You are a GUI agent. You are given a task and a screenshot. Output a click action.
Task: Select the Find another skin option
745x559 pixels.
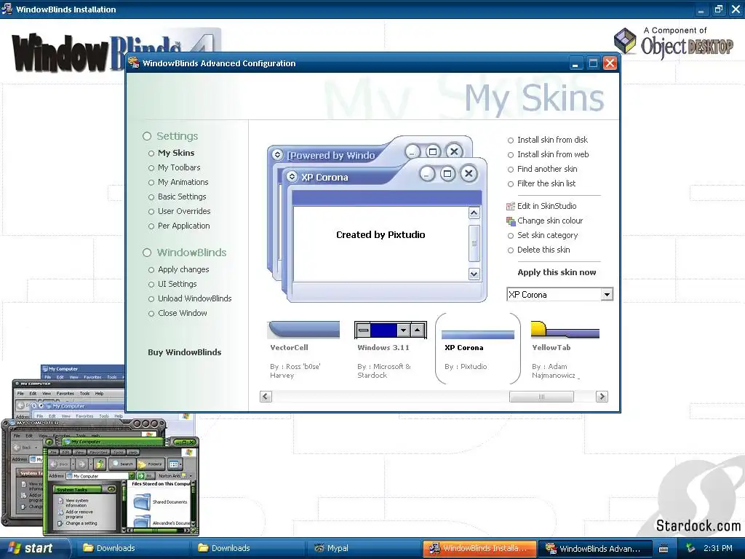pos(543,169)
